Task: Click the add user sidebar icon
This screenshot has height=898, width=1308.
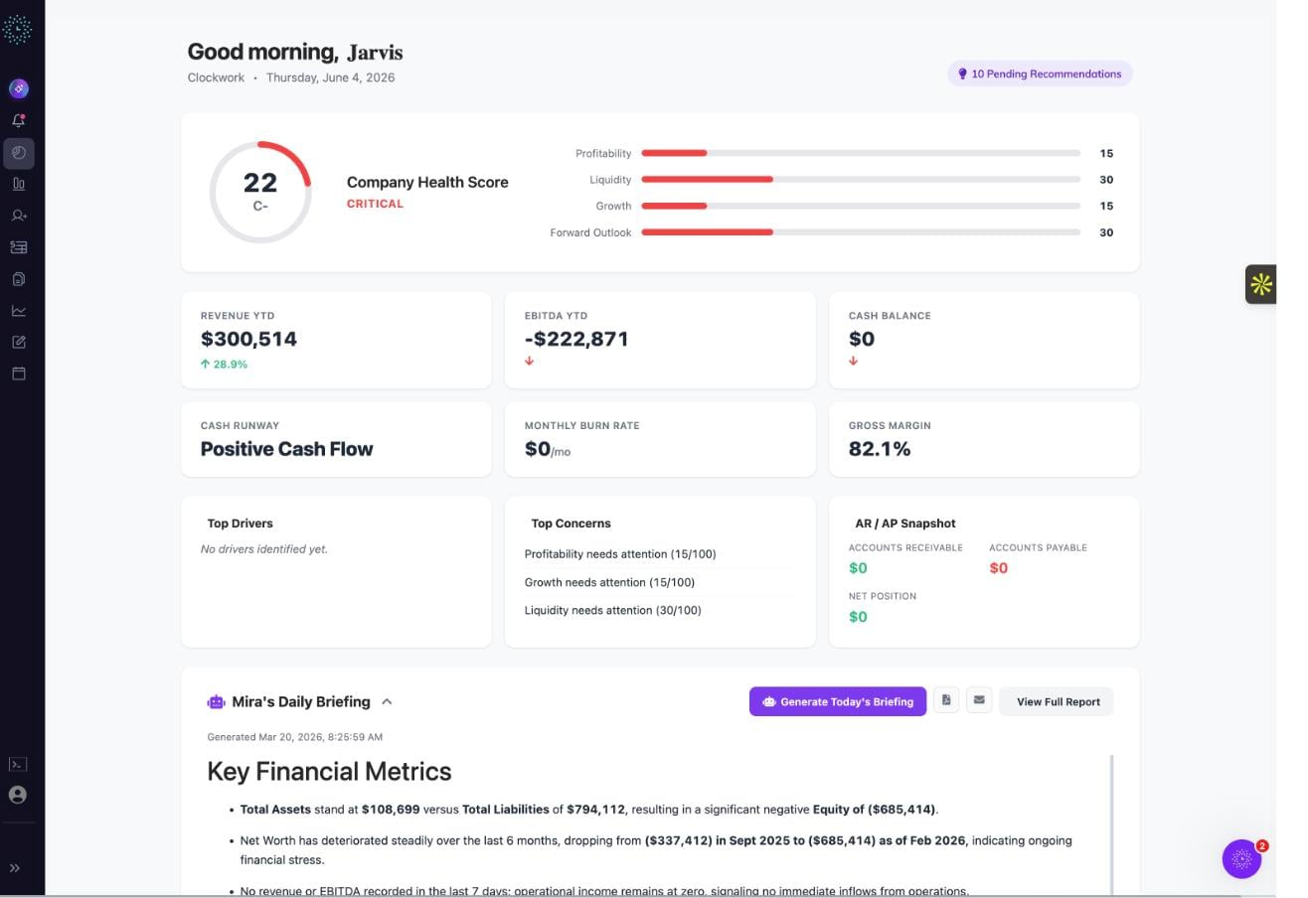Action: [x=18, y=216]
